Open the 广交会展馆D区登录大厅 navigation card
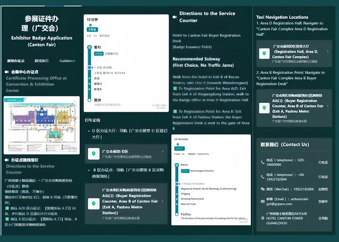 [x=294, y=54]
